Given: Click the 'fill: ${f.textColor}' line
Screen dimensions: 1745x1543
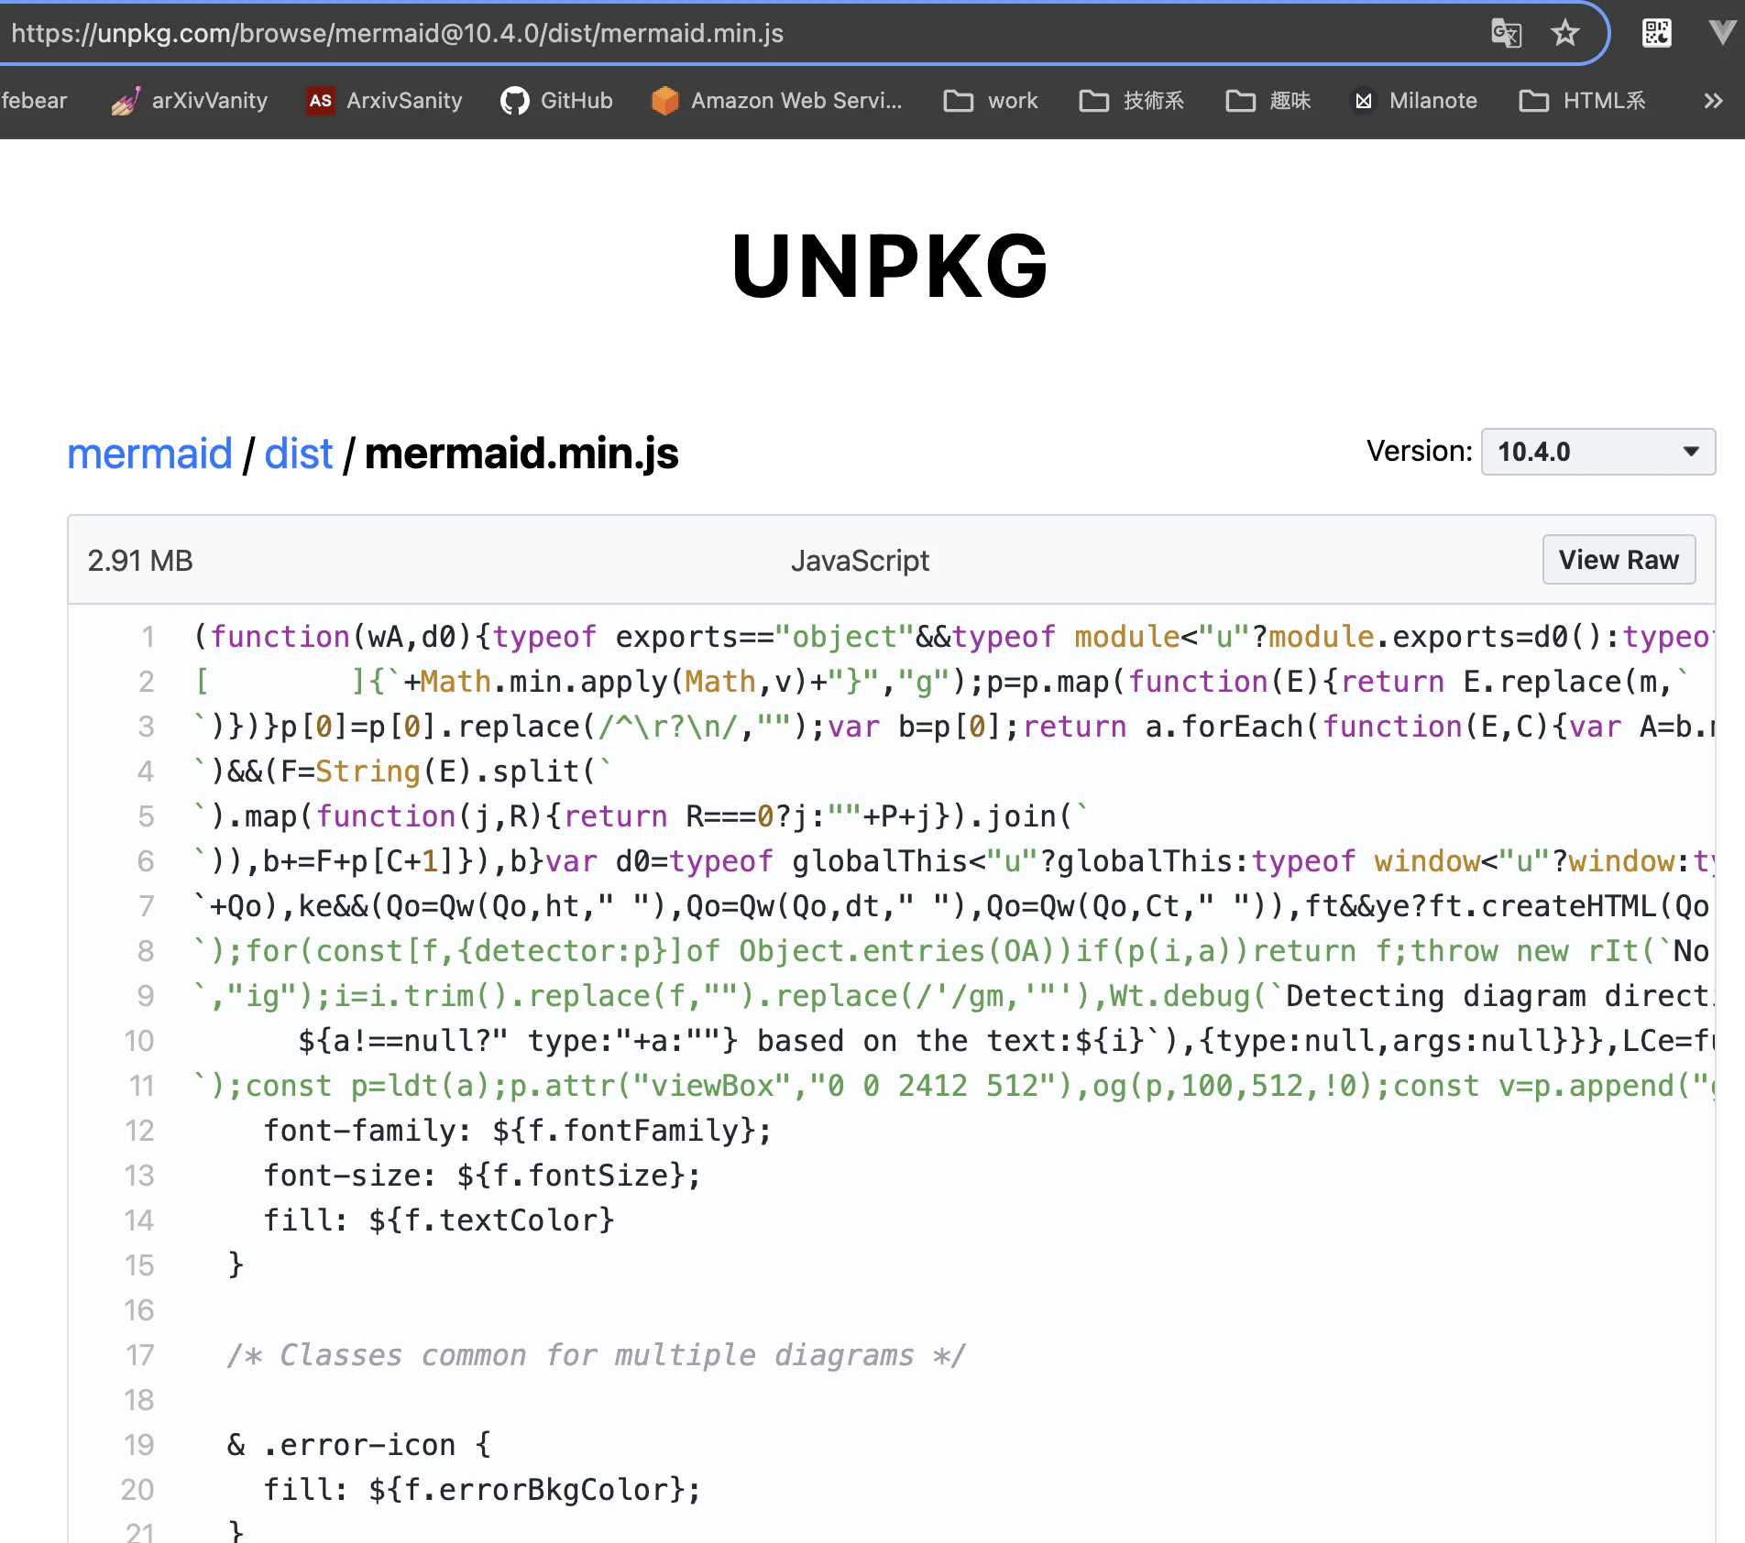Looking at the screenshot, I should (439, 1220).
